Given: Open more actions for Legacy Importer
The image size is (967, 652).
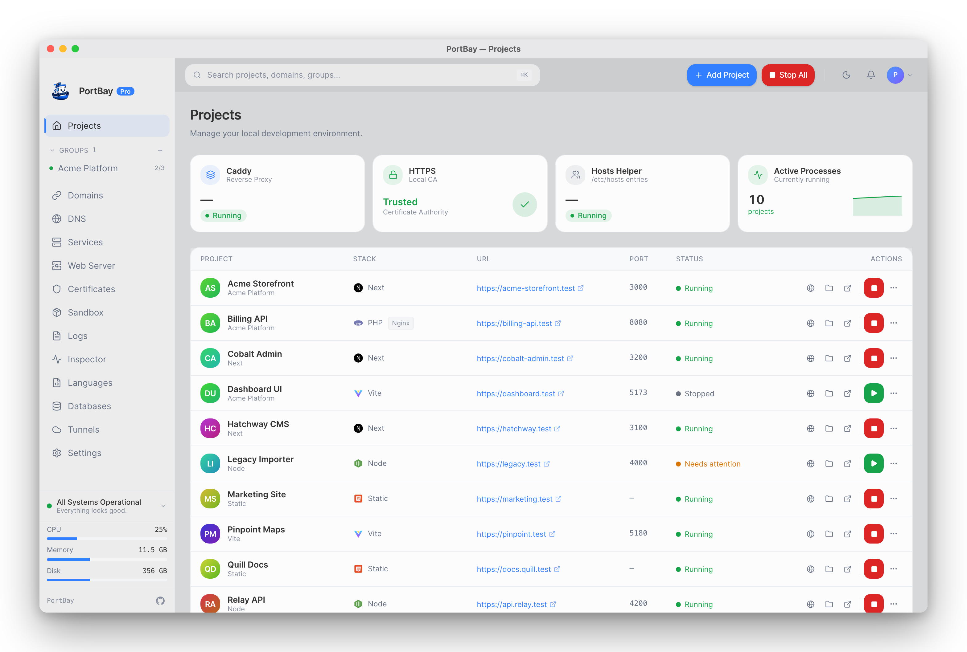Looking at the screenshot, I should 893,464.
